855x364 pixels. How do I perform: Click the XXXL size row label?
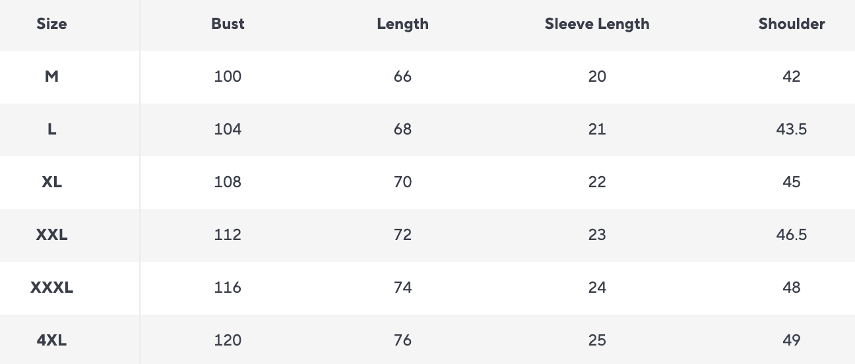51,288
